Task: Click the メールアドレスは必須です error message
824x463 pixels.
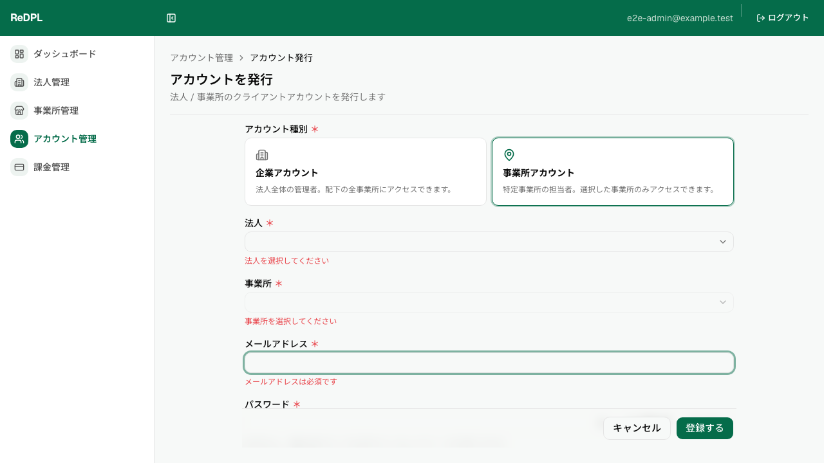Action: click(291, 382)
